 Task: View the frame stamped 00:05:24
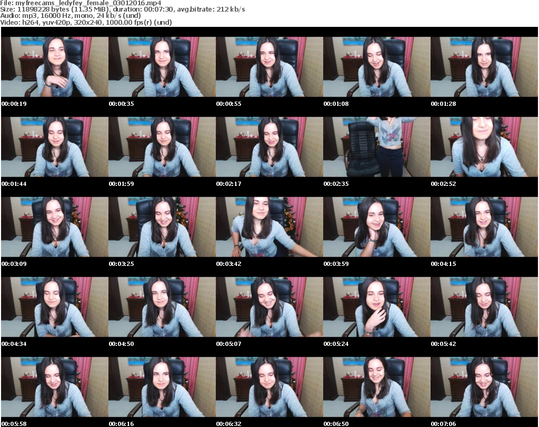(x=376, y=307)
